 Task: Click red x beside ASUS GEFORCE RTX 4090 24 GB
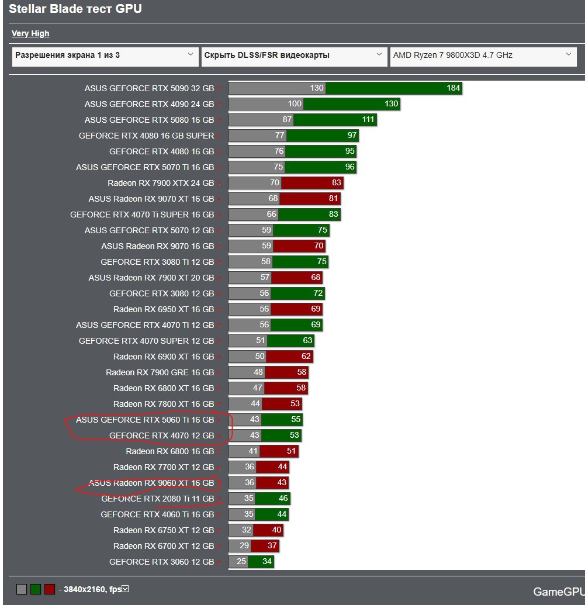(x=219, y=105)
